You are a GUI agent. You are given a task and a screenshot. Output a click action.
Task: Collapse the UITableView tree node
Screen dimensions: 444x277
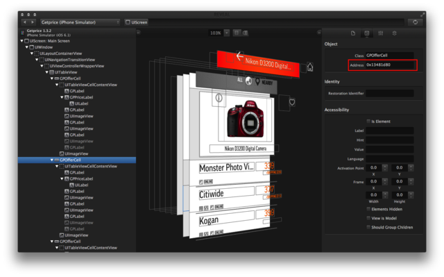click(x=47, y=72)
